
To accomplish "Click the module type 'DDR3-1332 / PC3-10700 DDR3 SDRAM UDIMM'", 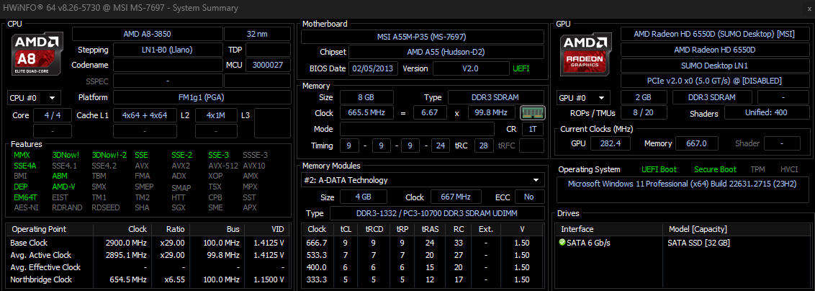I will tap(436, 214).
